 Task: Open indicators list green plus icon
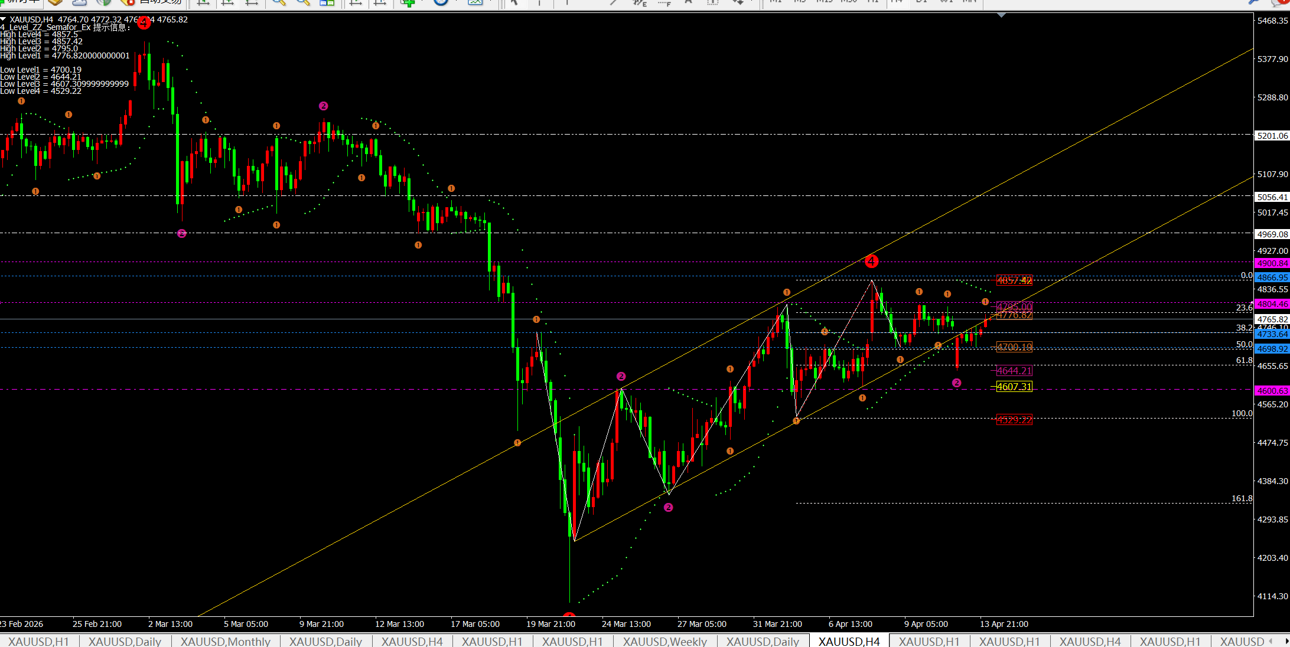point(408,2)
